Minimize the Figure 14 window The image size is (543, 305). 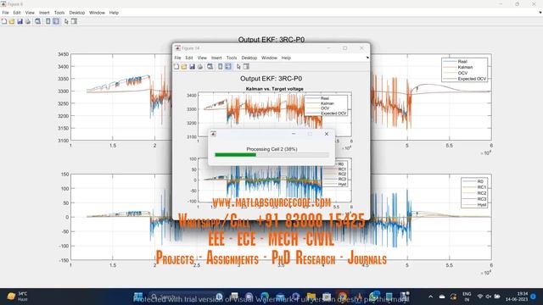coord(328,48)
